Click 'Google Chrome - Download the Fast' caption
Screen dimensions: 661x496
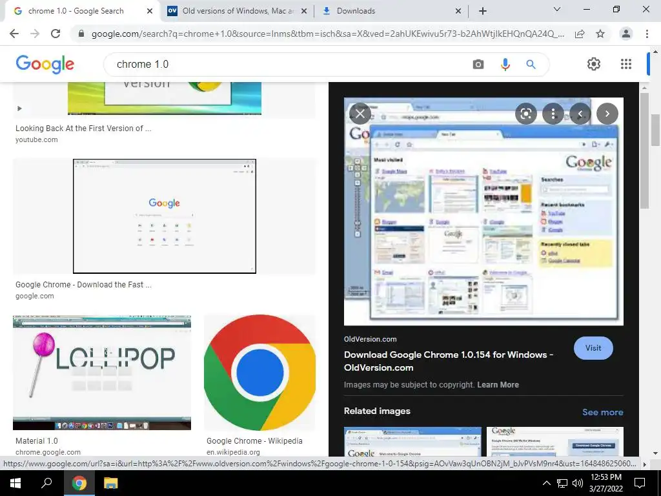(83, 285)
